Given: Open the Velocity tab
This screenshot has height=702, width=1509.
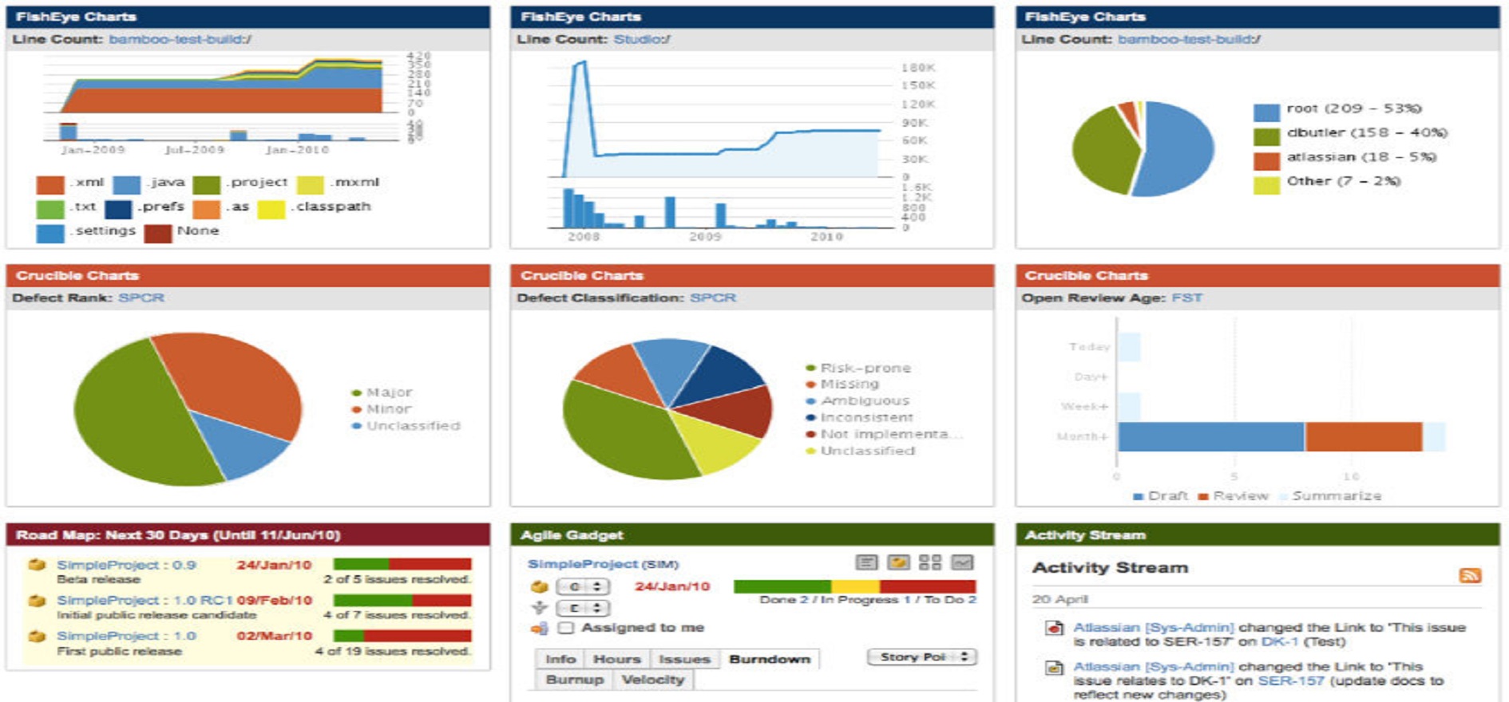Looking at the screenshot, I should click(x=653, y=680).
